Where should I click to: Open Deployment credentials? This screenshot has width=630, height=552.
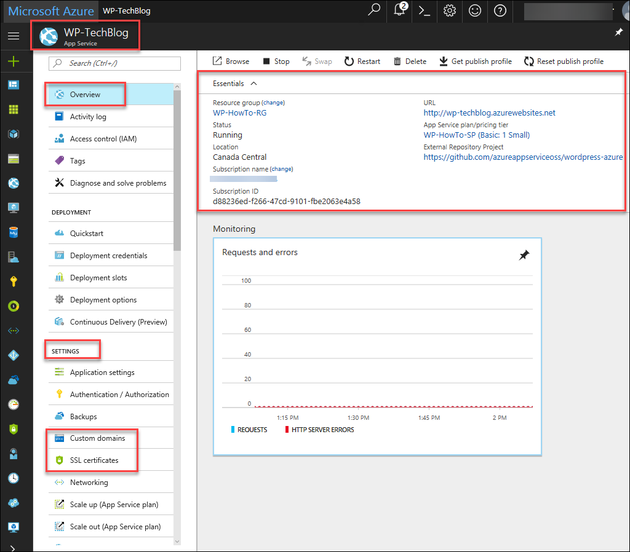[x=111, y=255]
